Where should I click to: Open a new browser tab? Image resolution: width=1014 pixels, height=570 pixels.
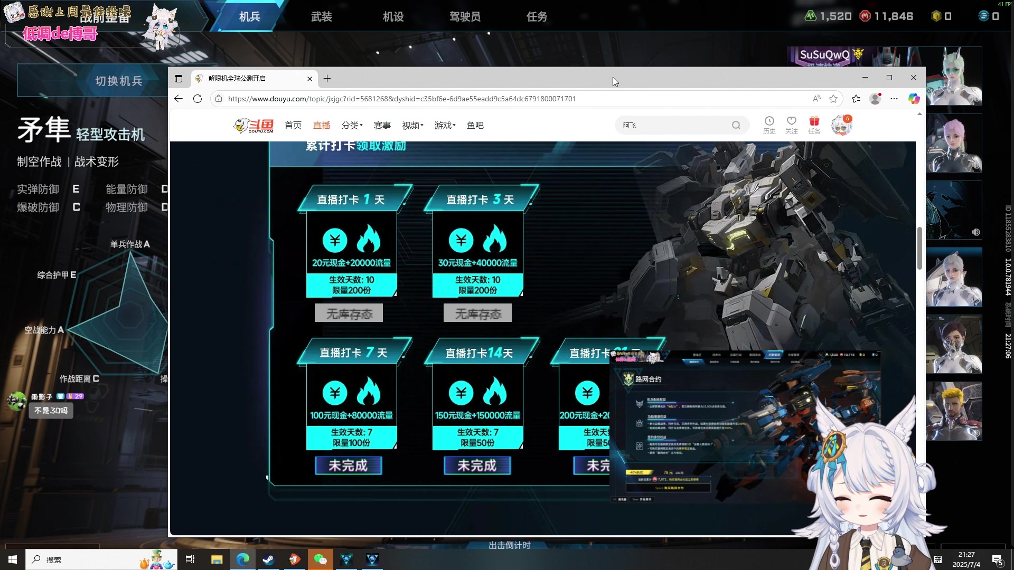327,79
